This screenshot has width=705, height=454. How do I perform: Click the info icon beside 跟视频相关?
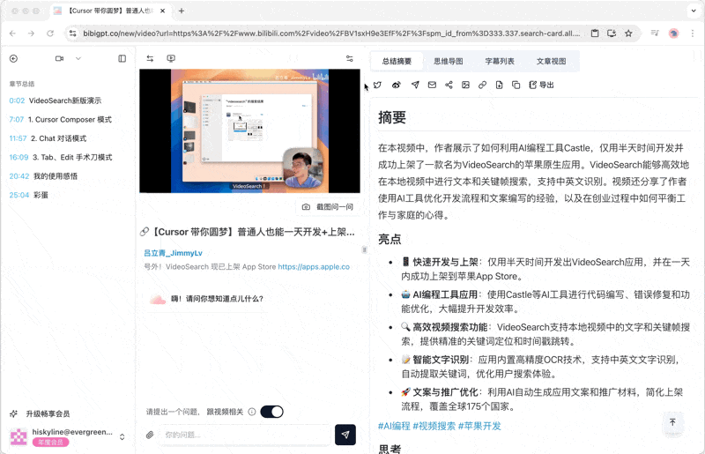[x=252, y=412]
